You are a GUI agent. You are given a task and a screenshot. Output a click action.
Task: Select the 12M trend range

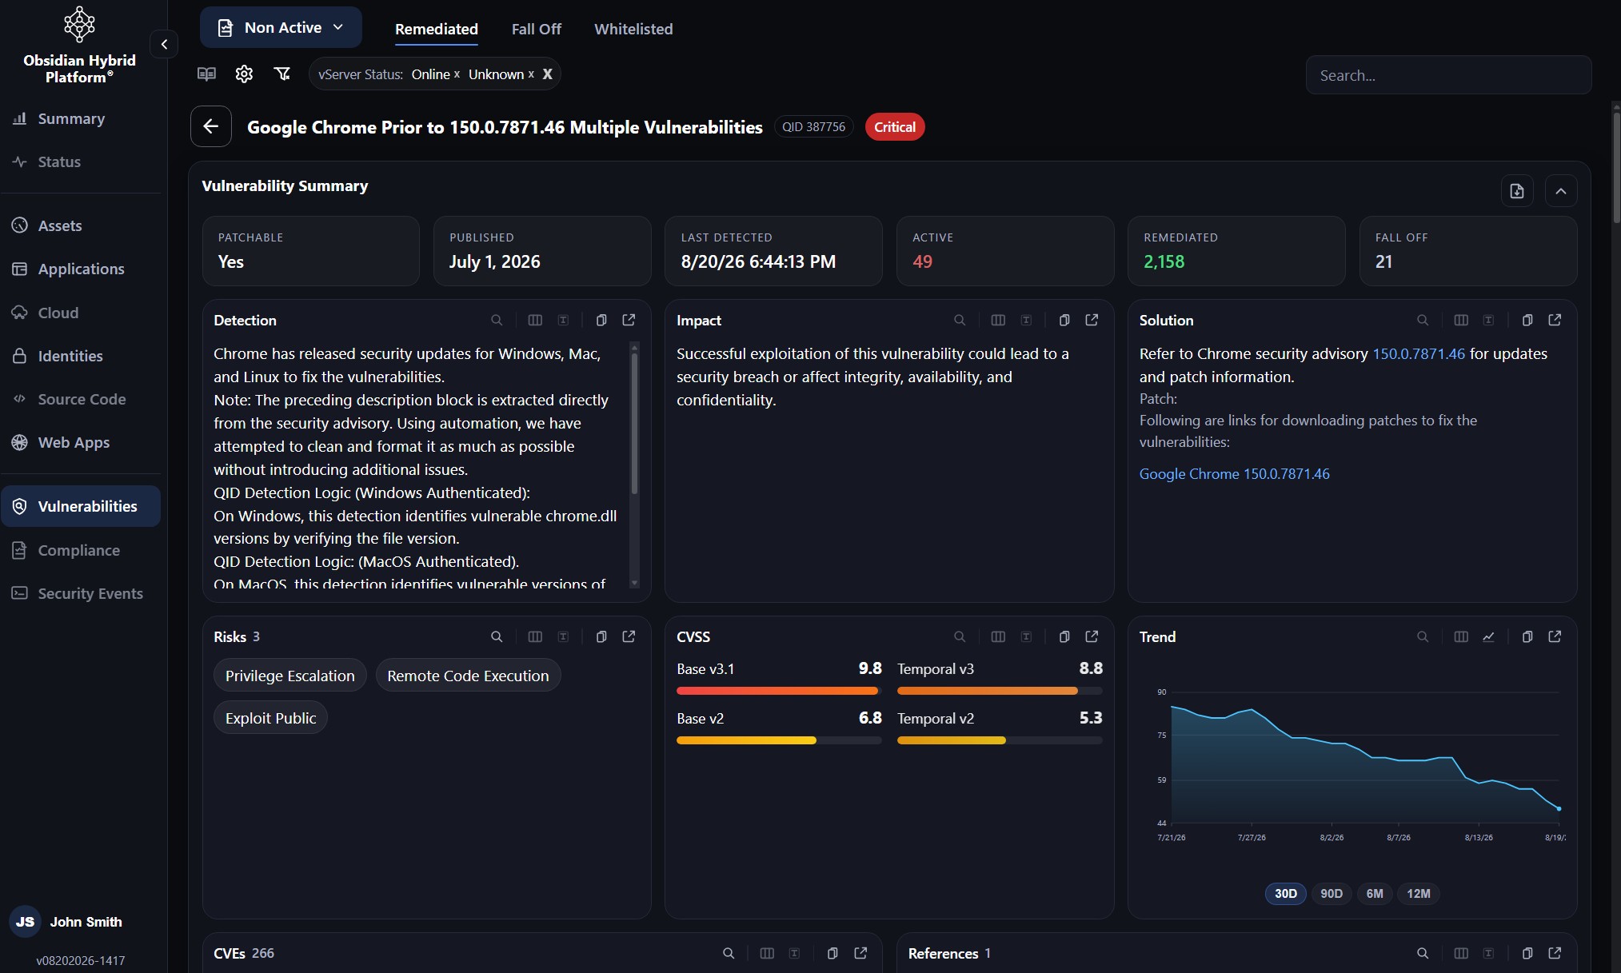click(1419, 893)
